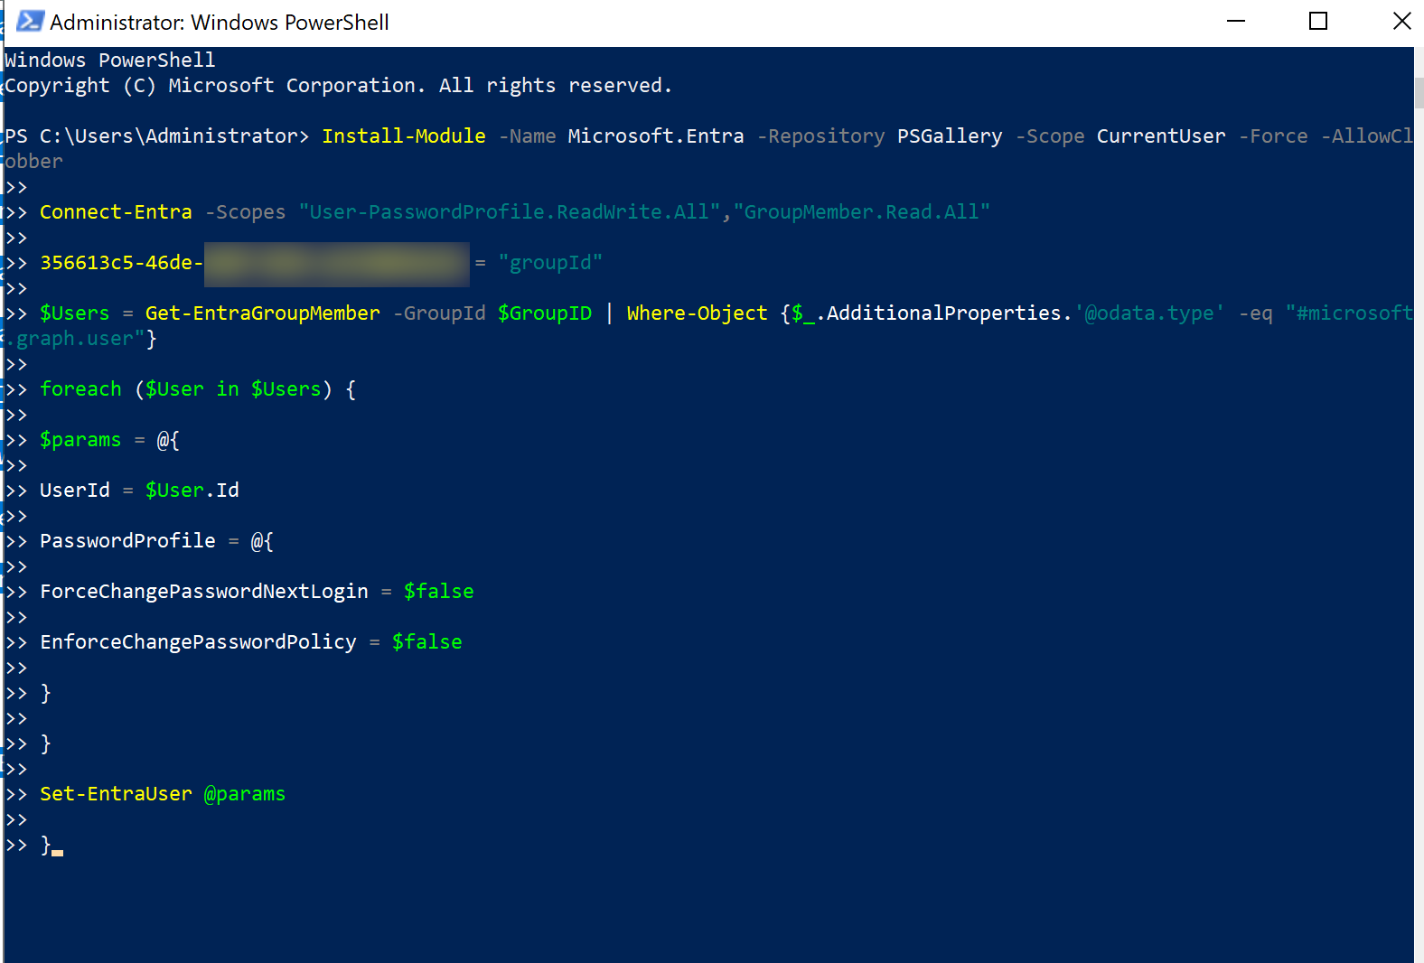Click the '$Users' variable on the Get-EntraGroupMember line
This screenshot has height=963, width=1424.
pyautogui.click(x=74, y=313)
